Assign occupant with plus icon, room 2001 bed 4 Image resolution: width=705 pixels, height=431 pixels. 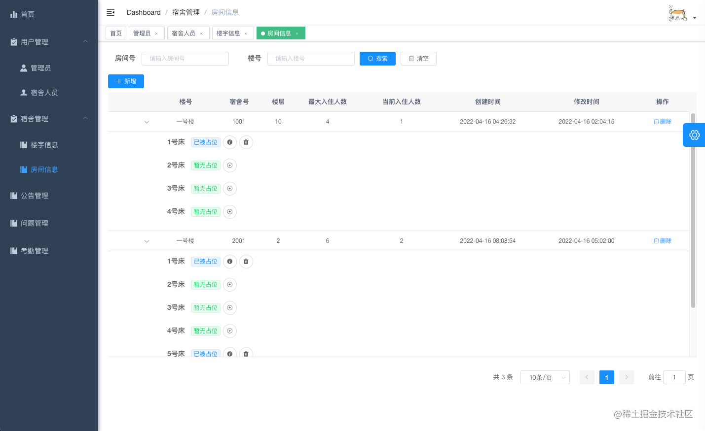tap(230, 331)
